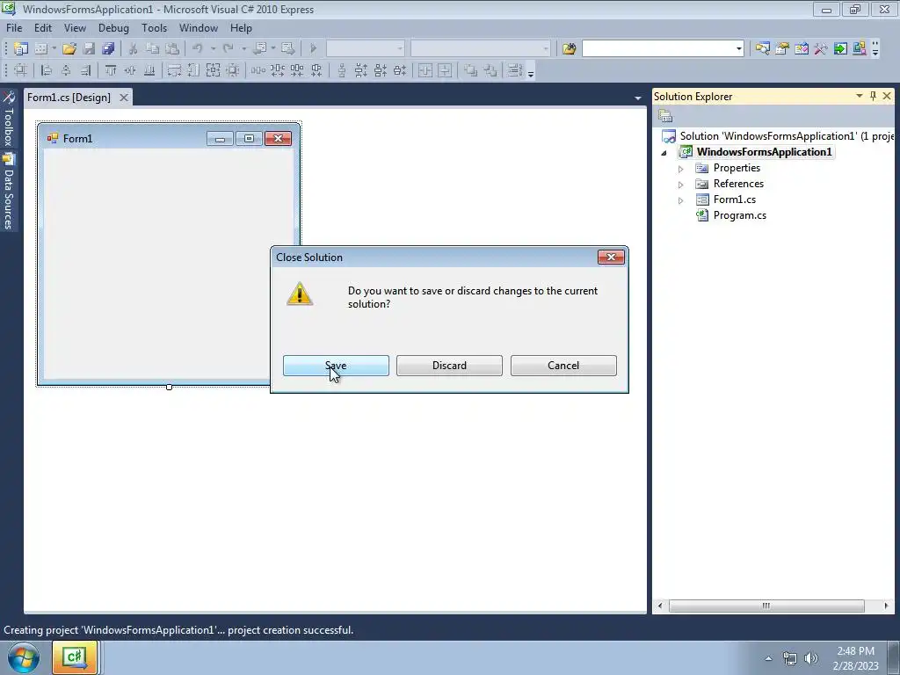Screen dimensions: 900x675
Task: Click the Solution Explorer scroll right arrow
Action: [x=886, y=606]
